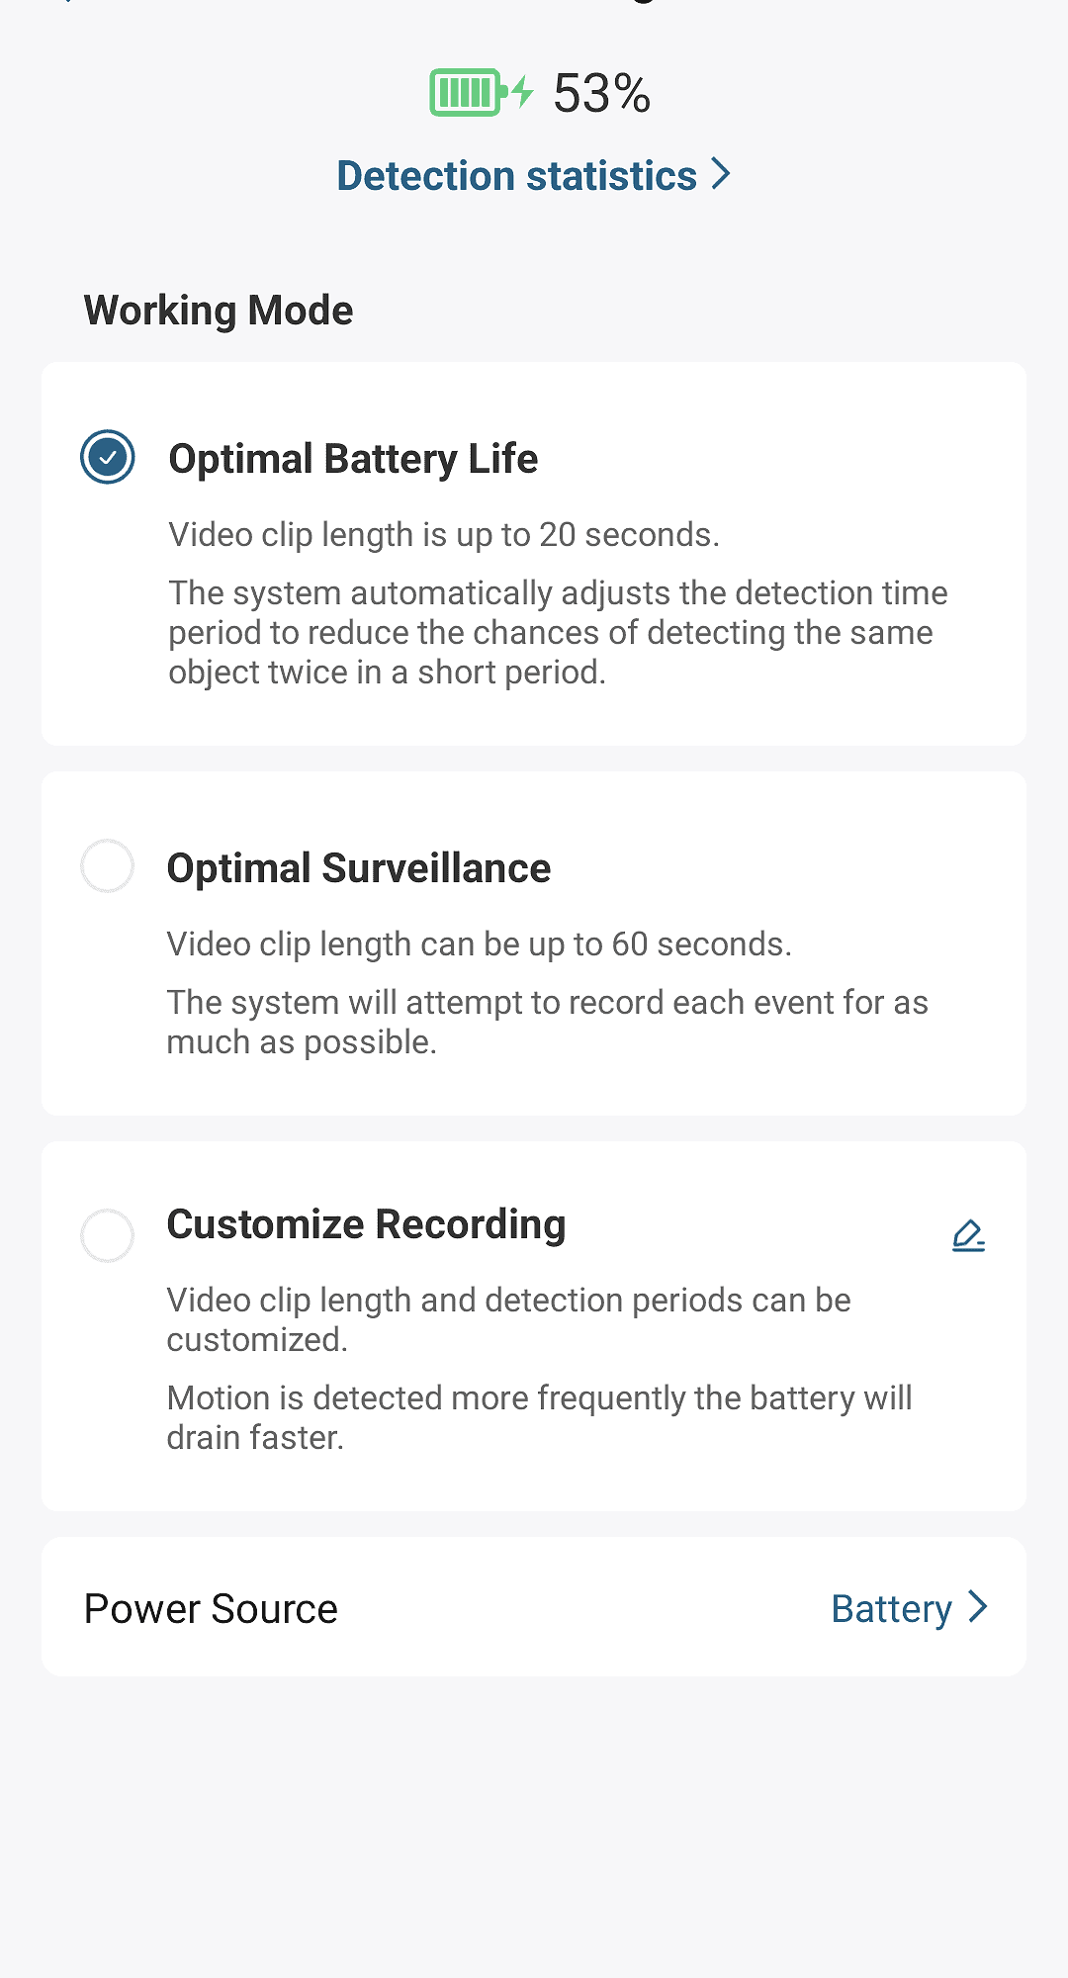Expand the Power Source chevron arrow
Image resolution: width=1068 pixels, height=1978 pixels.
click(978, 1607)
